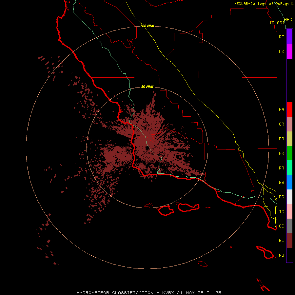
Task: Click the BD legend label
Action: point(281,139)
